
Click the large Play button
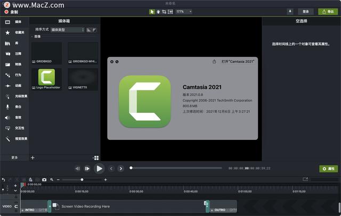(99, 169)
